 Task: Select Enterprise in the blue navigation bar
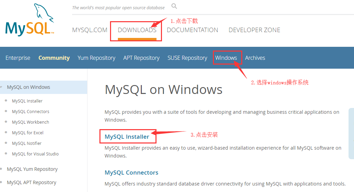(18, 58)
